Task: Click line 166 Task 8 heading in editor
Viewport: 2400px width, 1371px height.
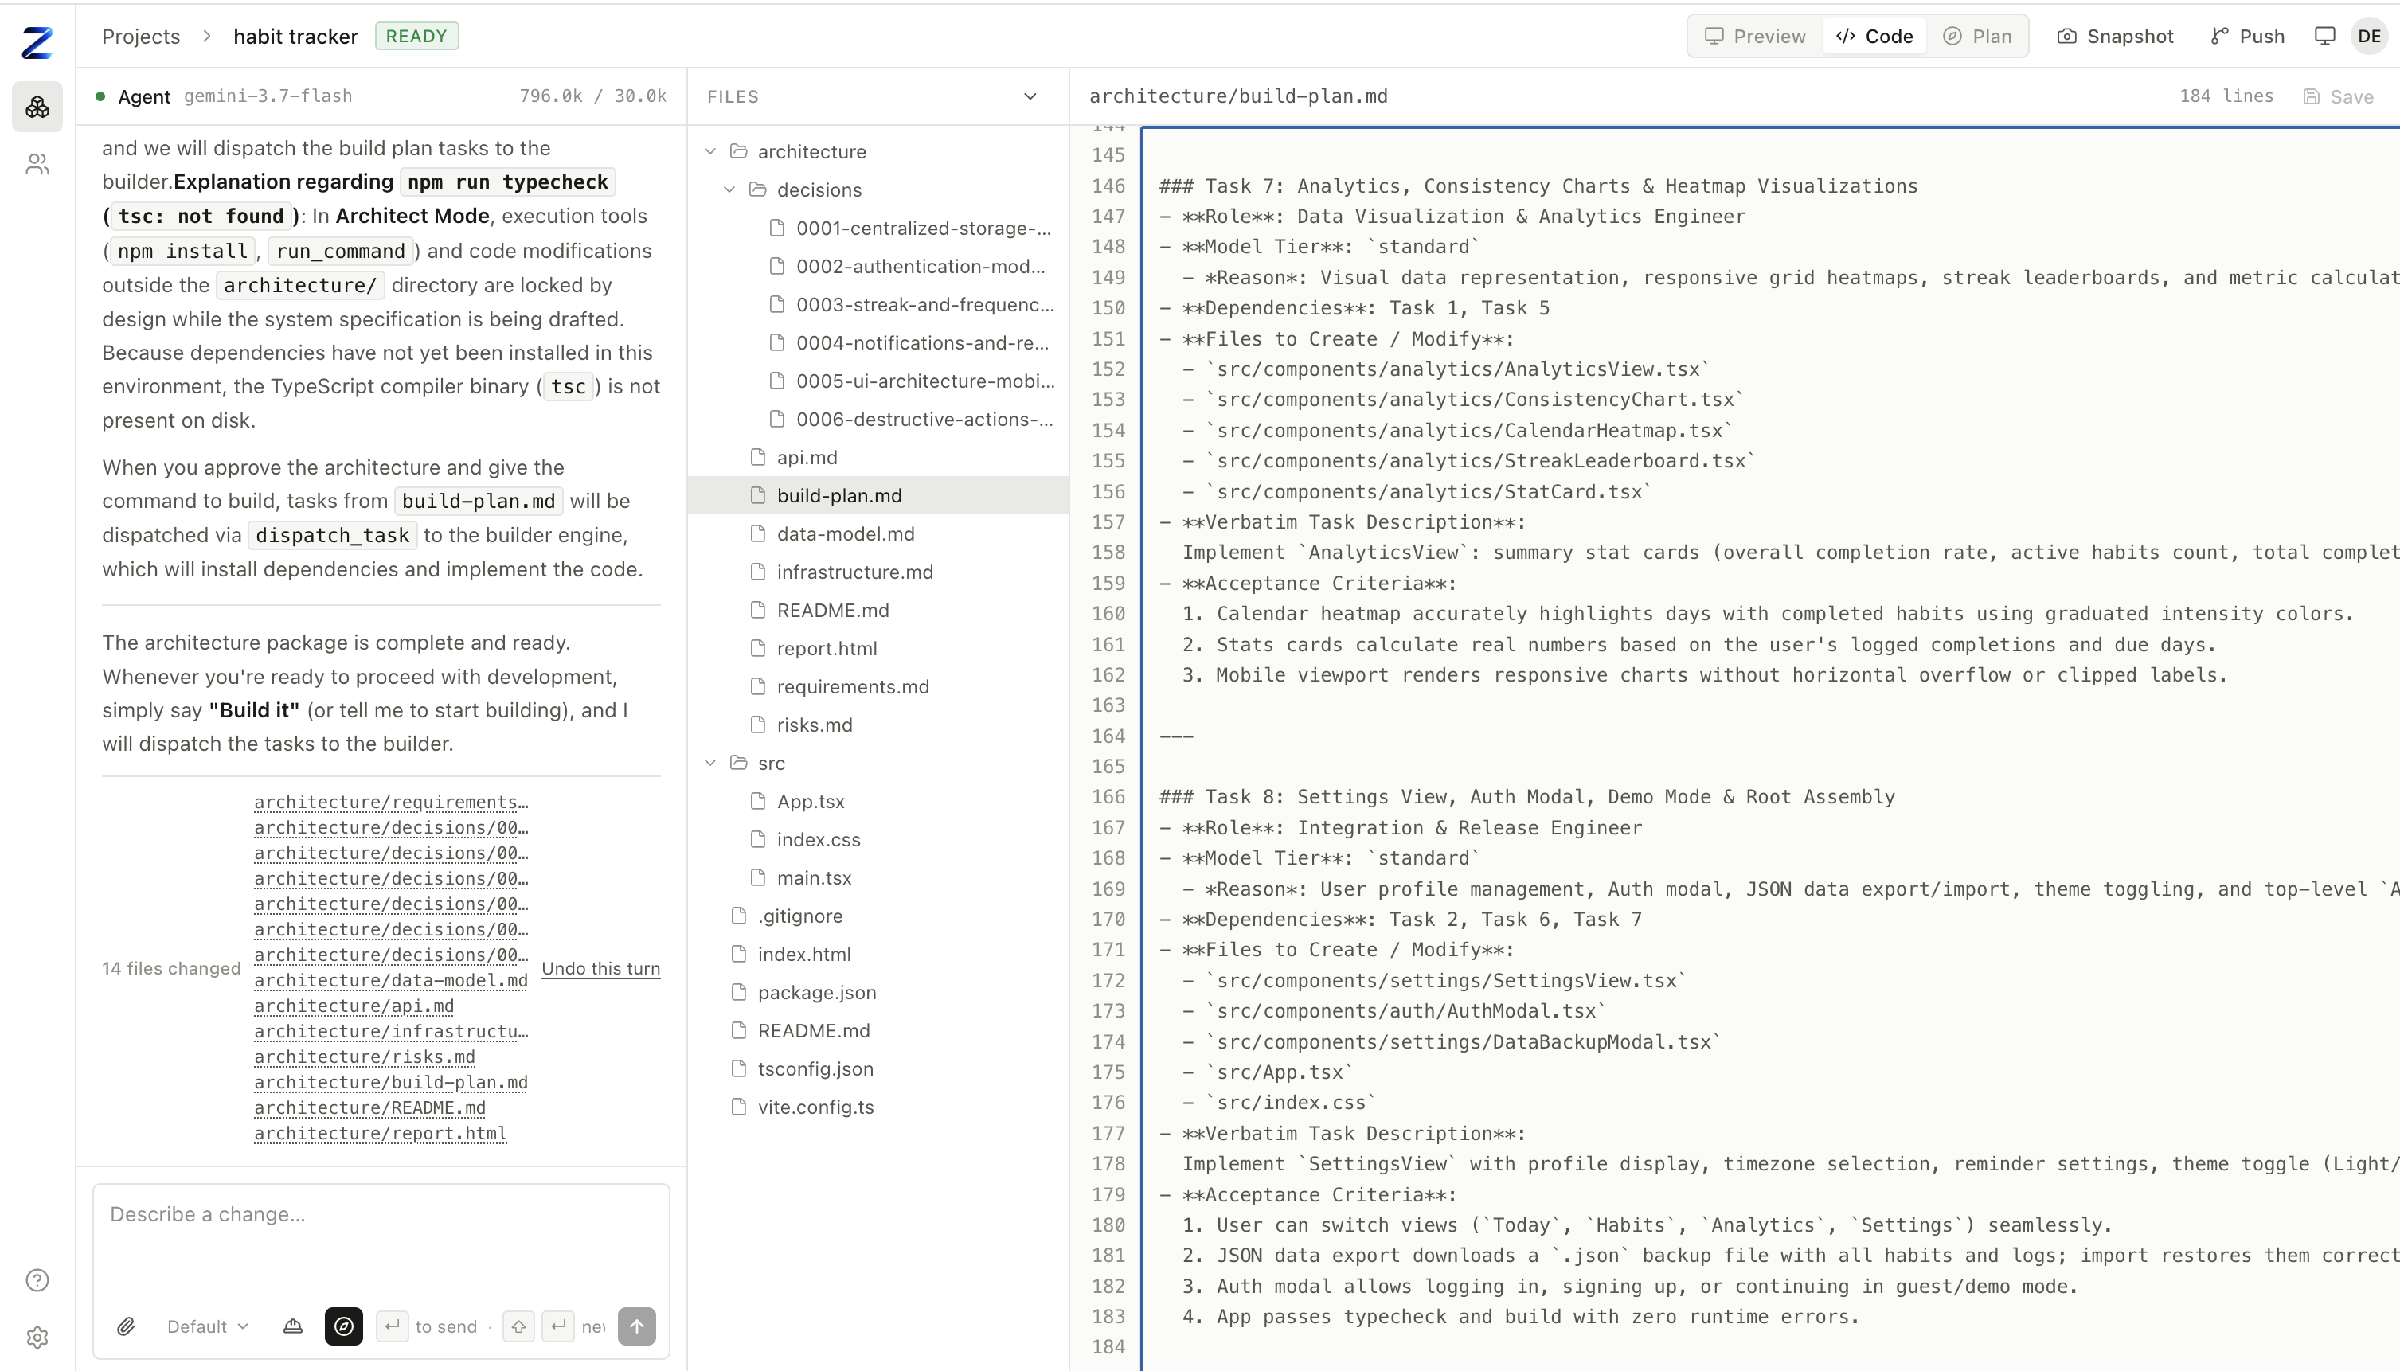Action: 1527,797
